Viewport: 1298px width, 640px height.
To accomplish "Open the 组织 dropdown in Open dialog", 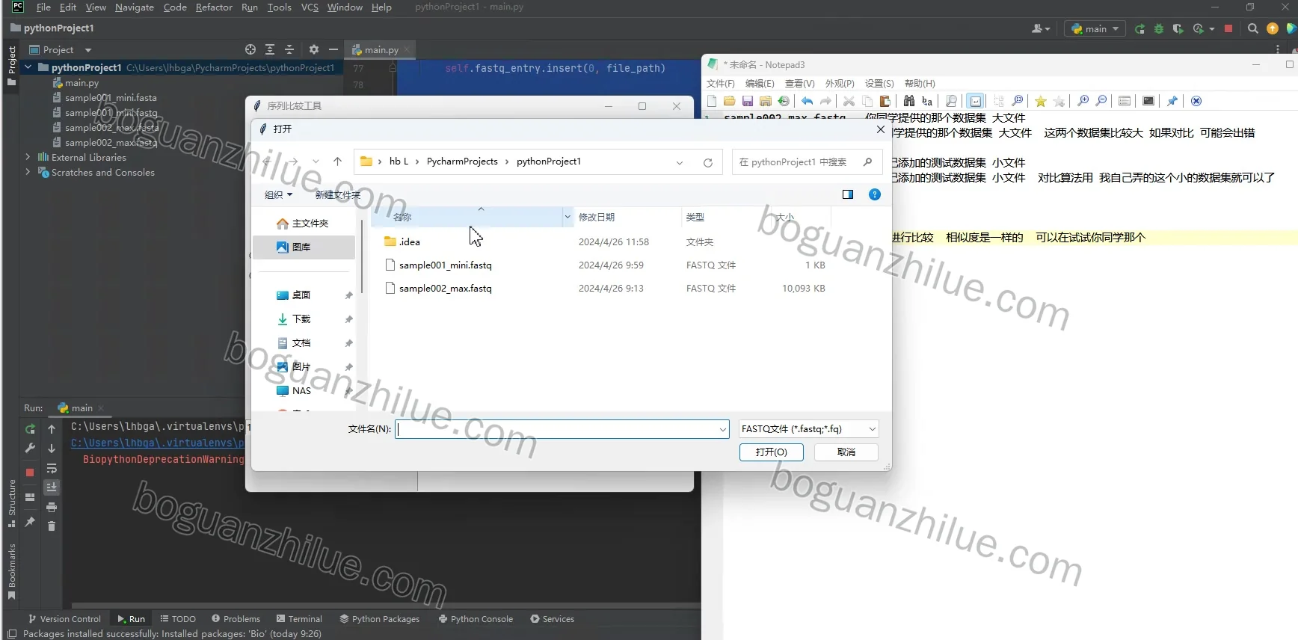I will tap(278, 195).
